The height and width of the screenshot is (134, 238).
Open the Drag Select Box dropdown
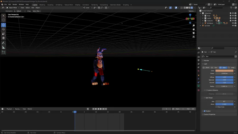36,11
